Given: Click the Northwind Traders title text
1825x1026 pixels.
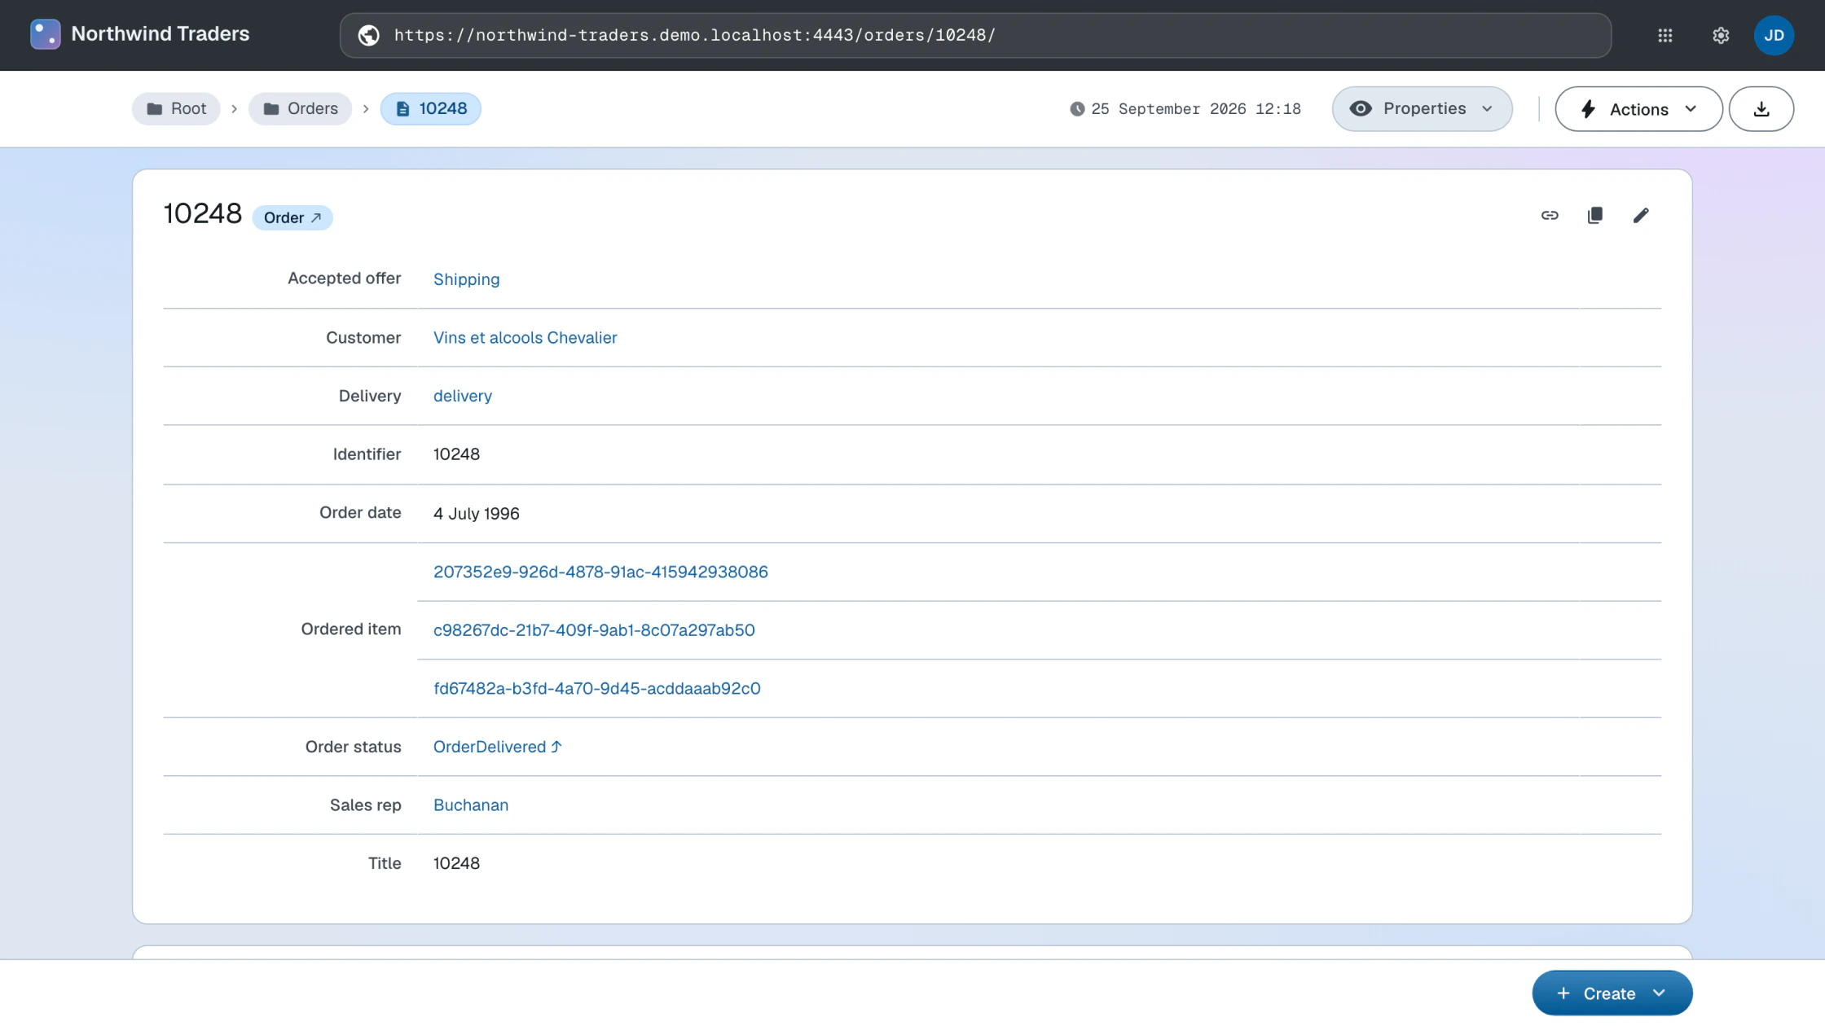Looking at the screenshot, I should (x=161, y=34).
